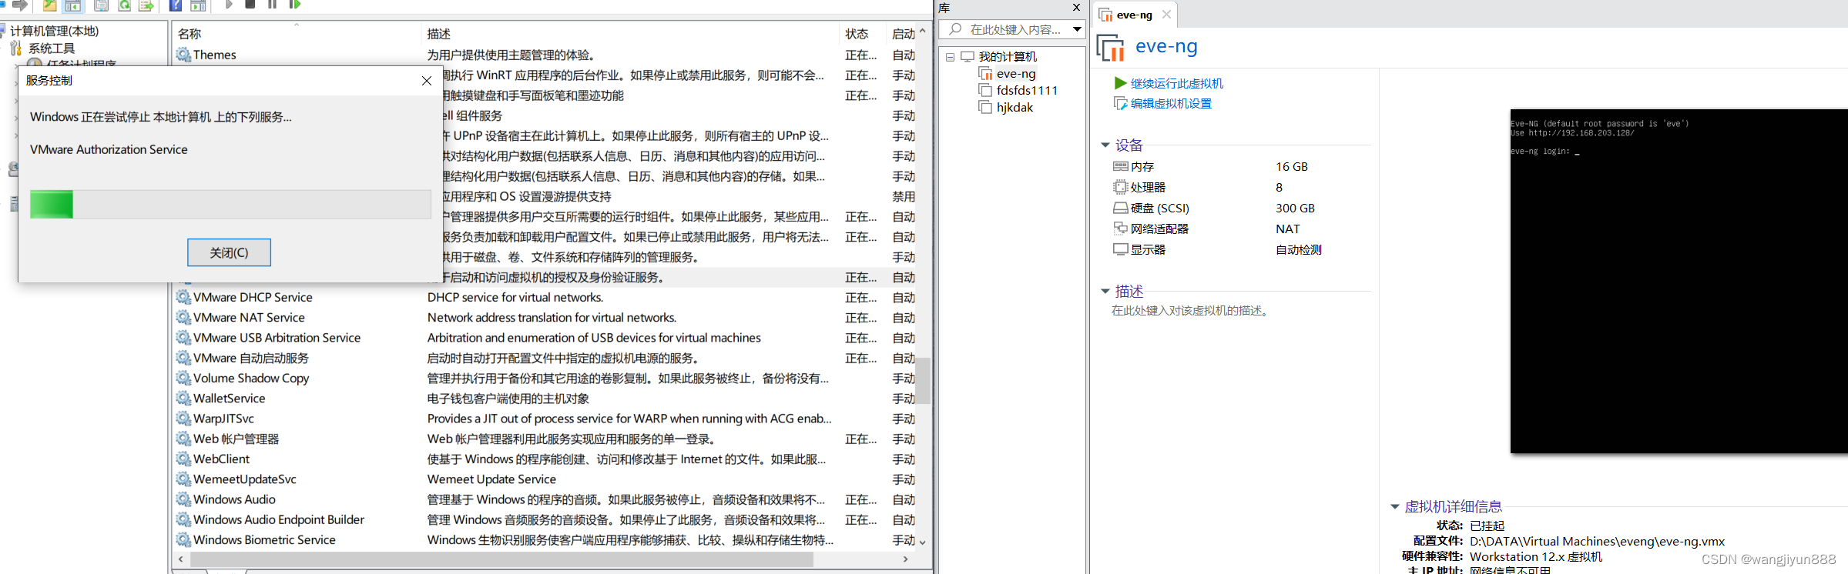Click the restart service icon
1848x574 pixels.
pos(294,5)
